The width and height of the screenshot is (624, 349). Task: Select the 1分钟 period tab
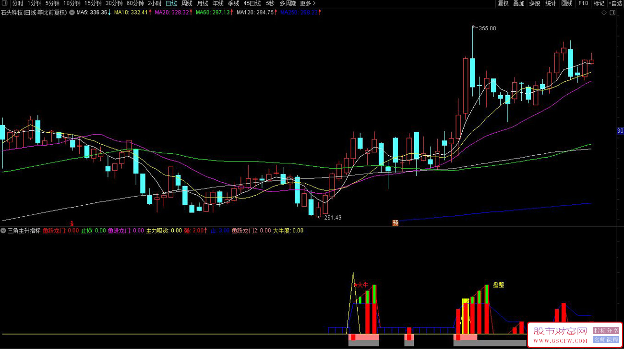(35, 3)
